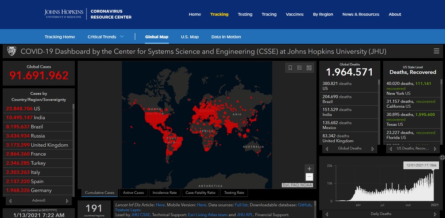Viewport: 445px width, 218px height.
Task: Open the GitHub downloadable database link
Action: (305, 205)
